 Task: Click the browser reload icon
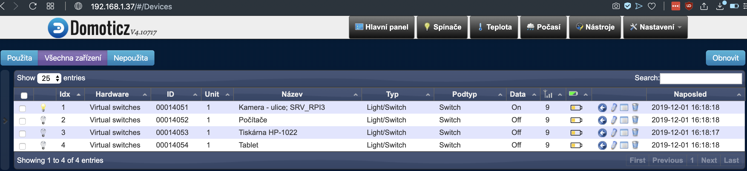click(x=33, y=6)
